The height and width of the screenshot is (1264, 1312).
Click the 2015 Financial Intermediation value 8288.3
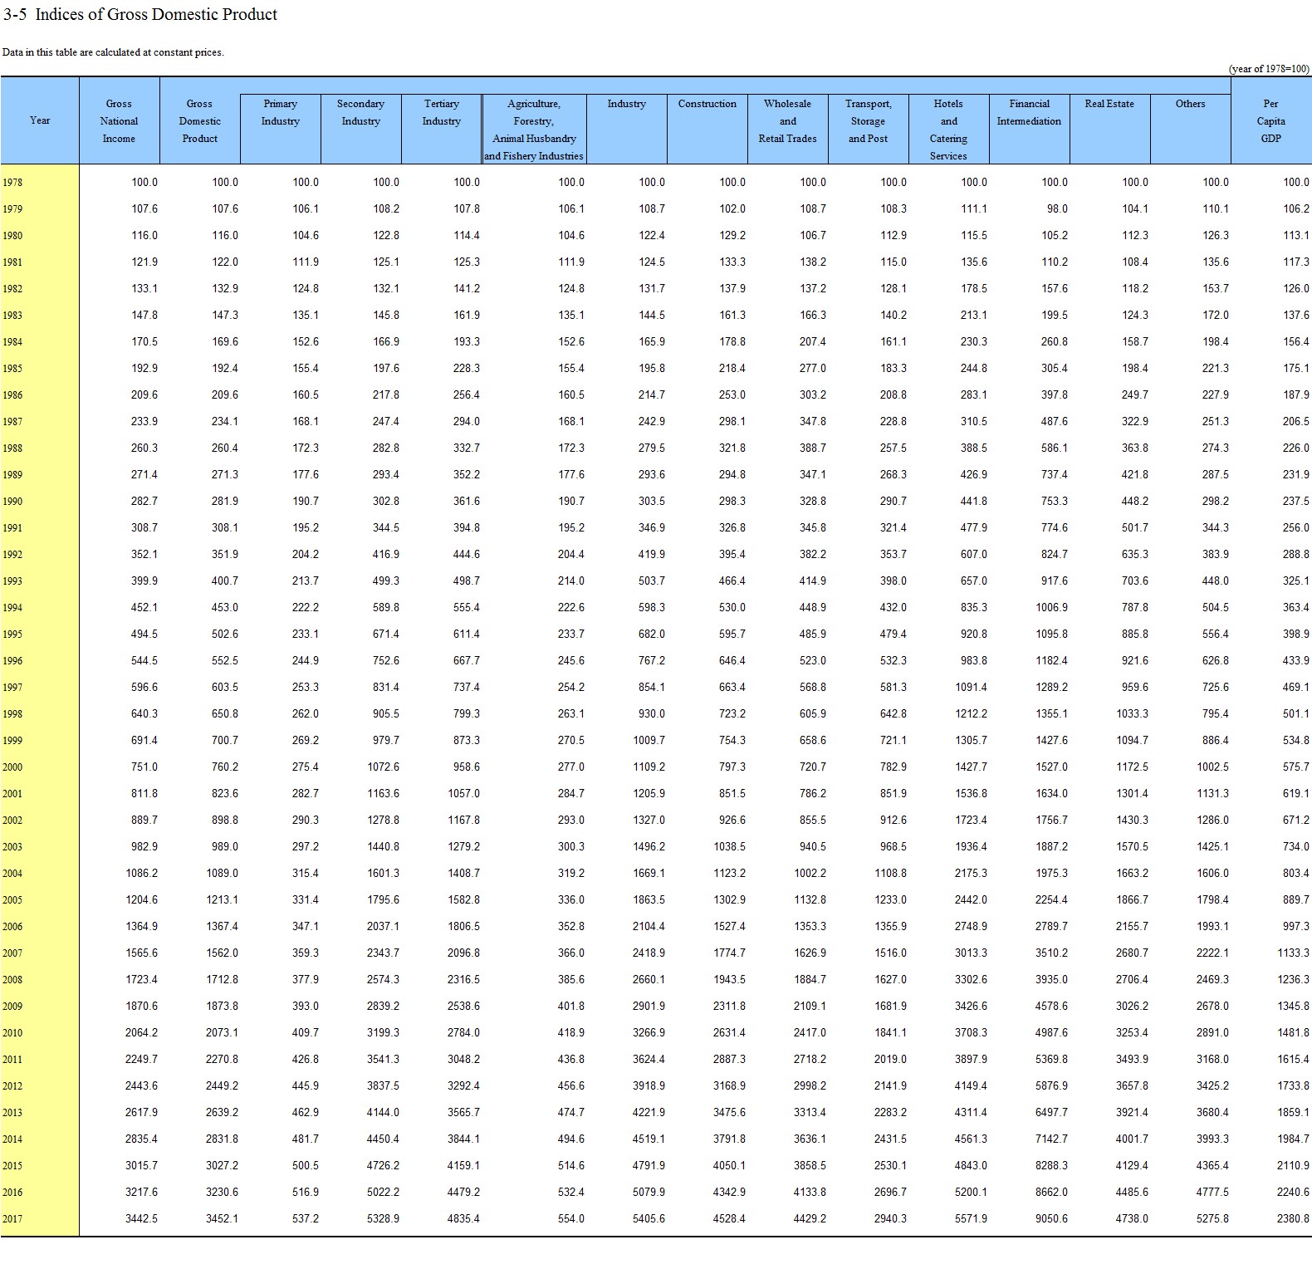click(1051, 1165)
